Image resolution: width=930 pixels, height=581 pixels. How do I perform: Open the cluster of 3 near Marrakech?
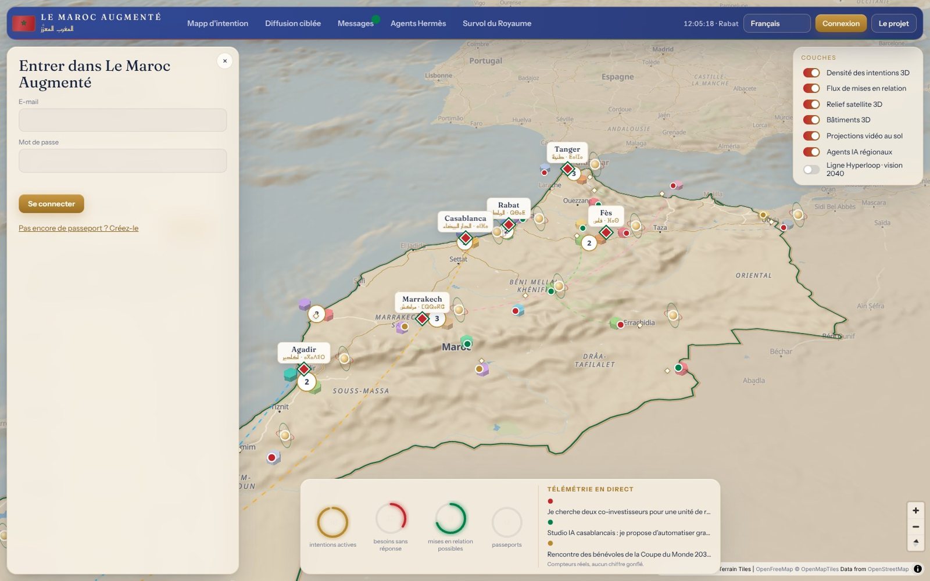pos(437,318)
